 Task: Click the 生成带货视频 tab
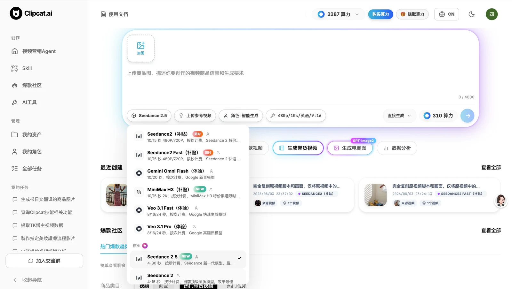click(x=298, y=148)
